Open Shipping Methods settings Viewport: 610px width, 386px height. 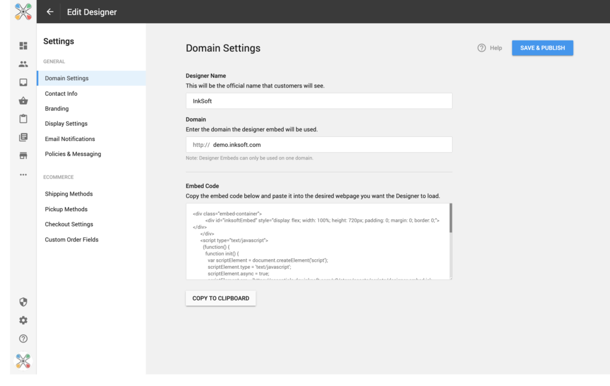pyautogui.click(x=69, y=194)
